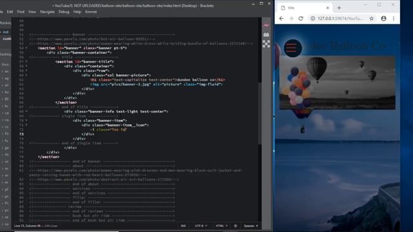Open the Chrome profile account icon
Screen dimensions: 413x232
point(383,19)
